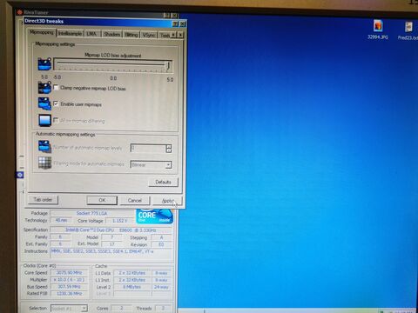Click the Socket 775 LGA package value

click(x=92, y=213)
